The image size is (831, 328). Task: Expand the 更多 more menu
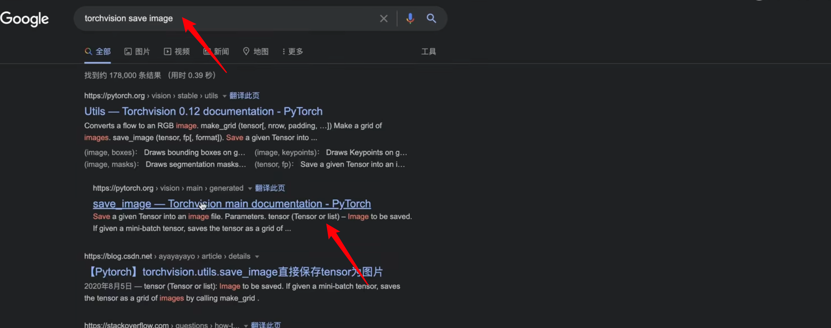(x=293, y=52)
